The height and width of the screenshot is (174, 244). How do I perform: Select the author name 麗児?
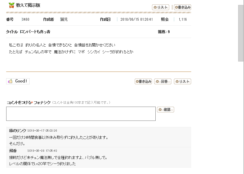(x=64, y=19)
